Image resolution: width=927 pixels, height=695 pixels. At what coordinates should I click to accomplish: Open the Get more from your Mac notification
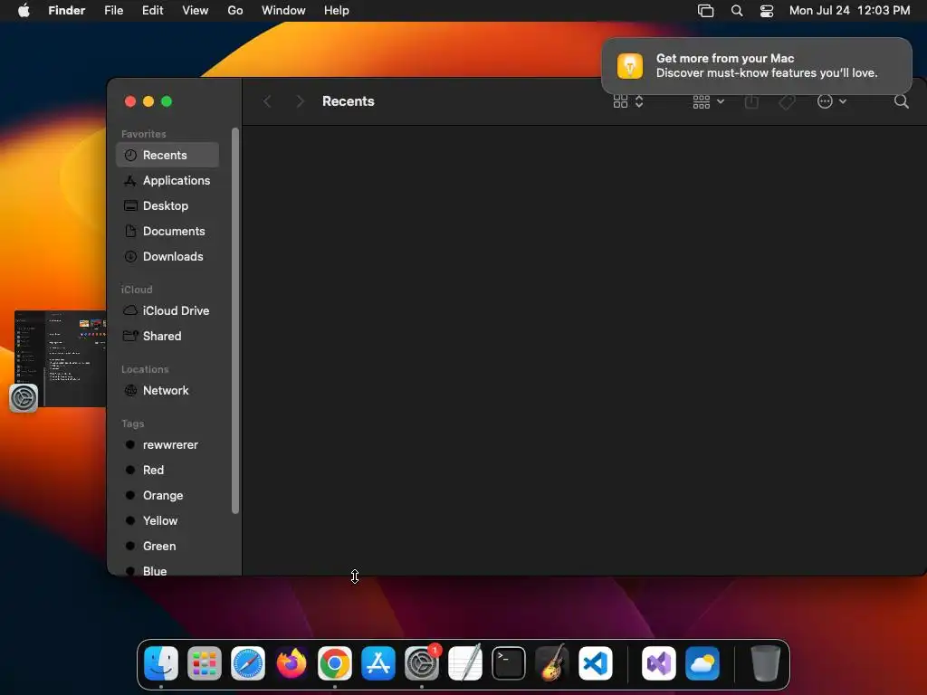click(757, 65)
